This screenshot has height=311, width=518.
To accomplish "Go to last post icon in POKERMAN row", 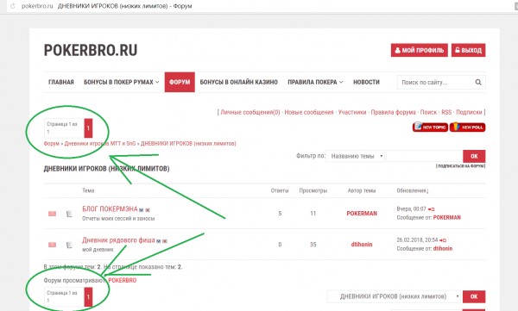I will click(431, 209).
